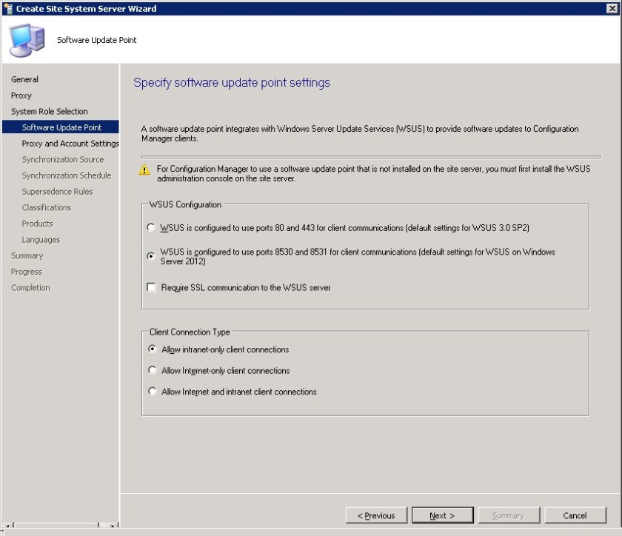This screenshot has height=536, width=622.
Task: Open the Classifications wizard step
Action: pyautogui.click(x=47, y=207)
